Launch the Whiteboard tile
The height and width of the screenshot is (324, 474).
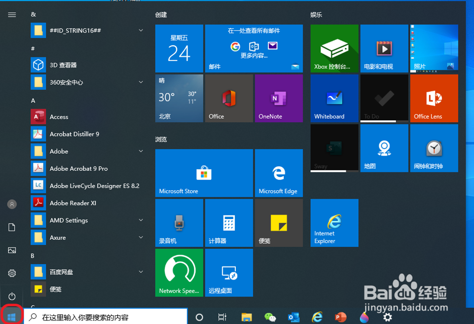pos(335,98)
